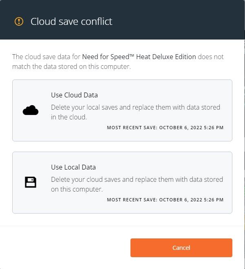Click the dark header bar's empty right side
This screenshot has height=269, width=245.
[x=183, y=20]
